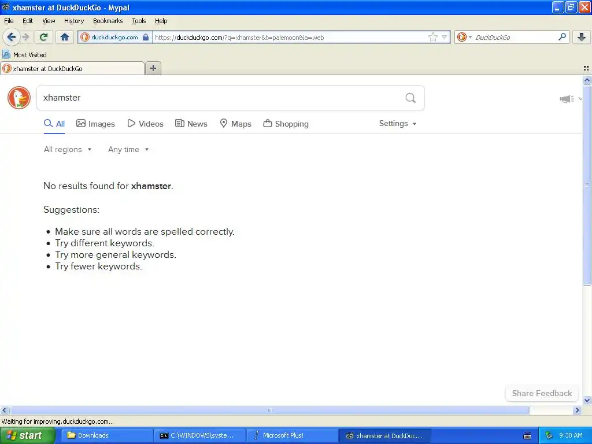Select the xhamster at DuckDuckGo tab
Screen dimensions: 592x444
(x=72, y=68)
